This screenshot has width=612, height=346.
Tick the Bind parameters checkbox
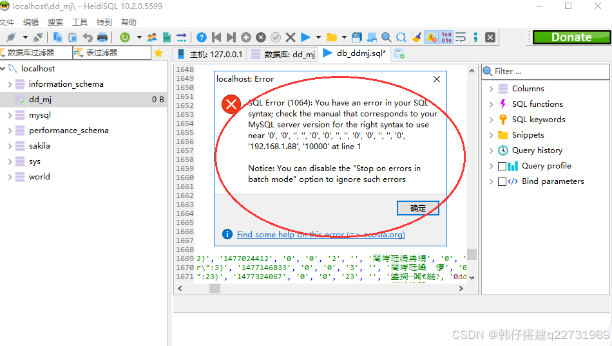(x=502, y=181)
